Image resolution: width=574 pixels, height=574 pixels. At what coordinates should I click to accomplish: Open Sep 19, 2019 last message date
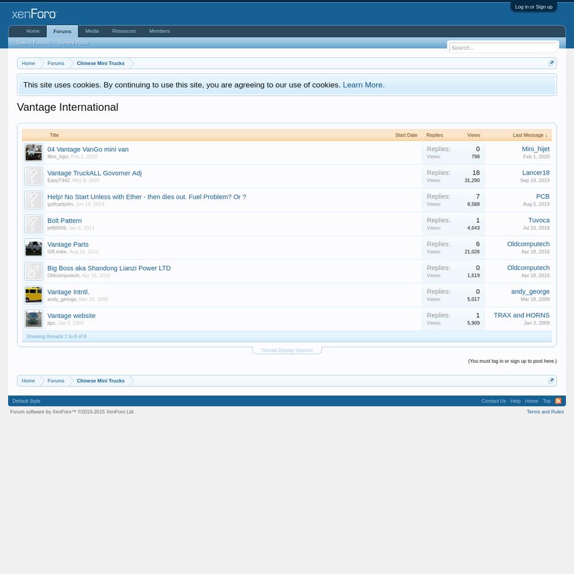tap(534, 180)
